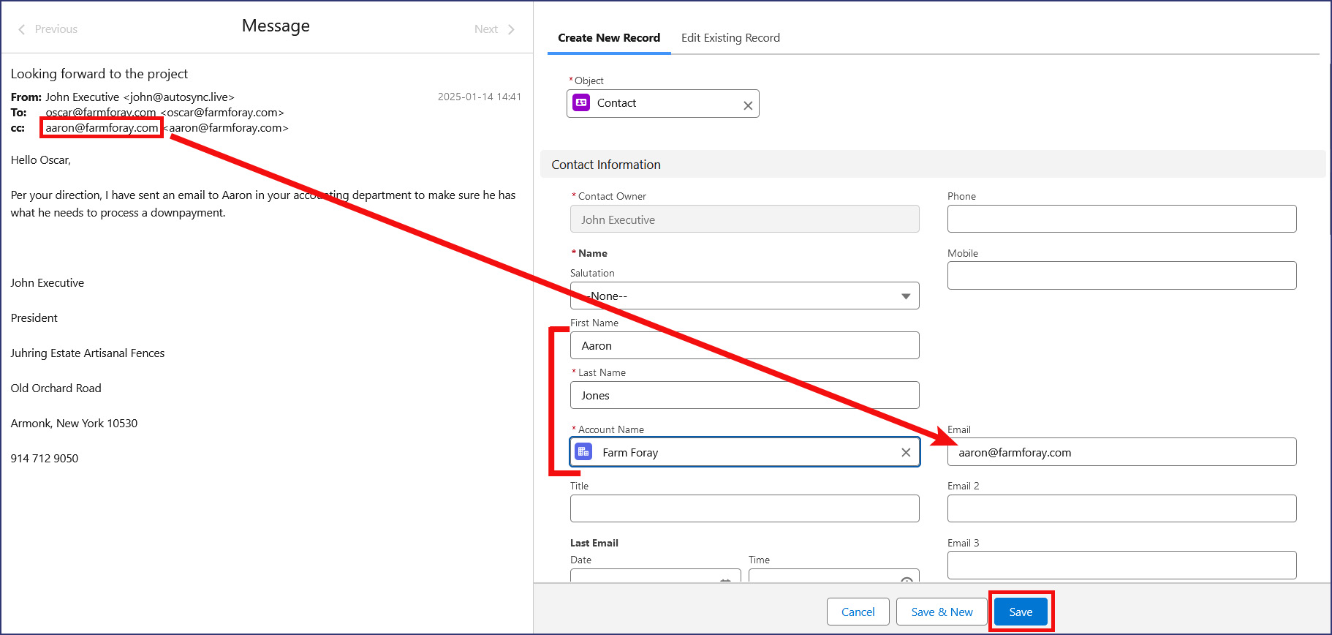Click the Title input field
The width and height of the screenshot is (1332, 635).
(x=744, y=508)
